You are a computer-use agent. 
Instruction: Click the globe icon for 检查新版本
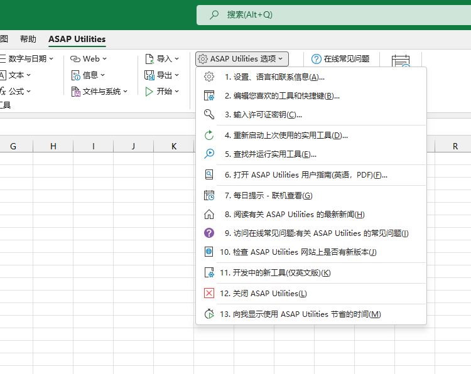[x=209, y=252]
